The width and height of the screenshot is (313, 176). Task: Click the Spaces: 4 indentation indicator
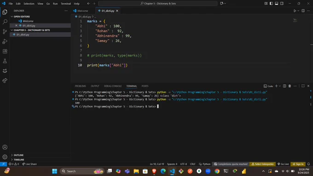point(172,164)
